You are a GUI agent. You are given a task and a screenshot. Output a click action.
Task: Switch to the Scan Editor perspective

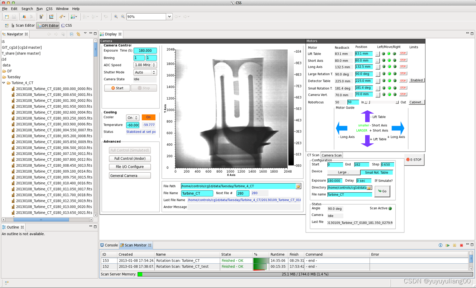[23, 25]
